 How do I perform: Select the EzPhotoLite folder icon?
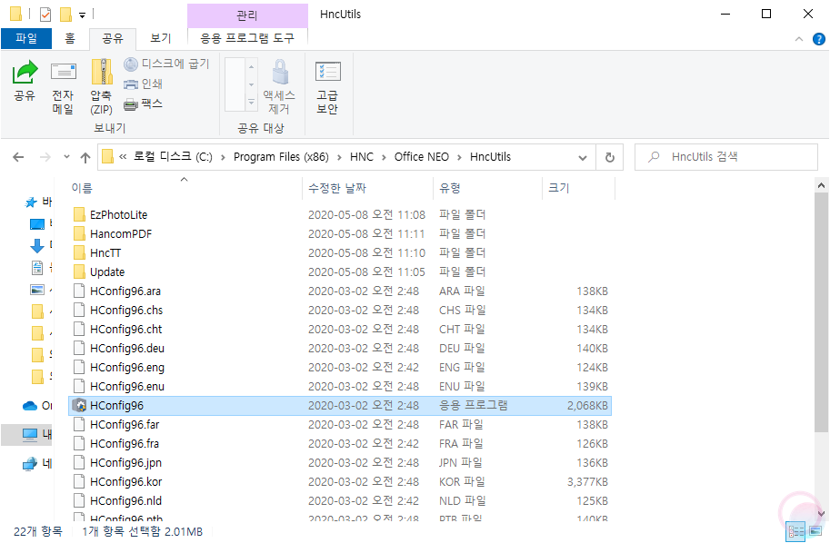79,214
